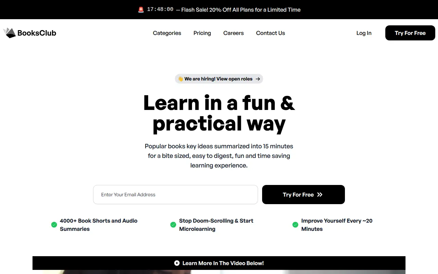
Task: Click green checkmark beside Improve Yourself
Action: [x=295, y=225]
